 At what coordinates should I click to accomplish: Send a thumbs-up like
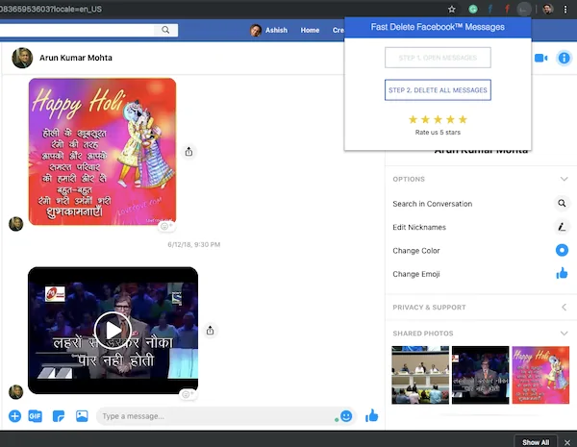point(371,415)
